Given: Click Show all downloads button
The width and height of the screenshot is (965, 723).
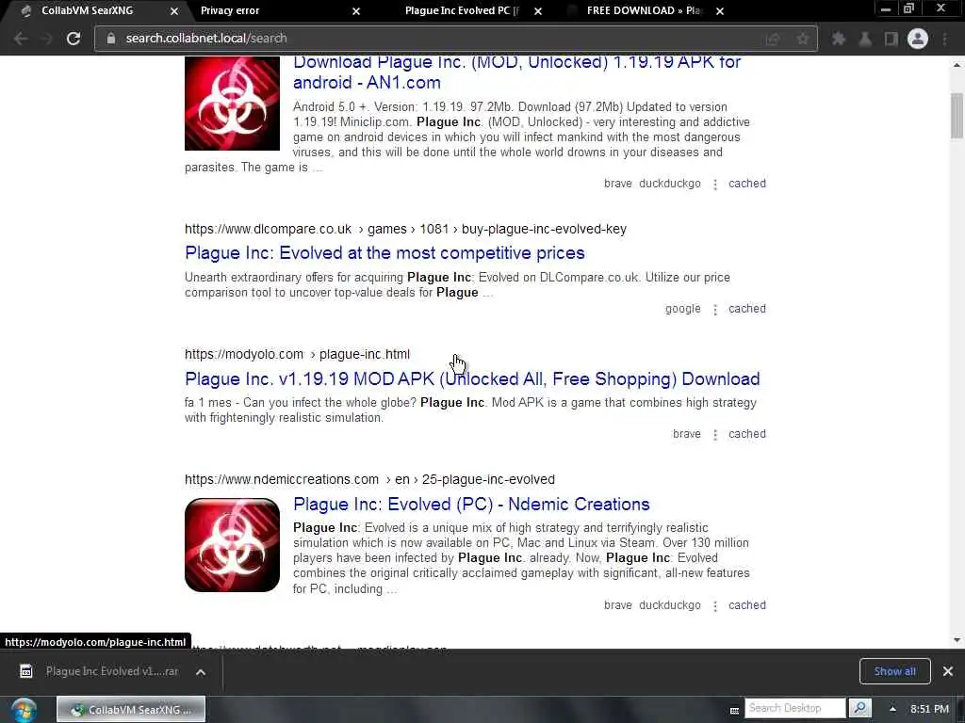Looking at the screenshot, I should 895,671.
